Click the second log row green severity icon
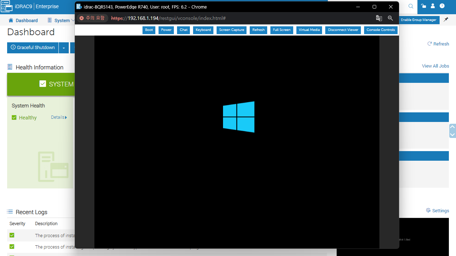Screen dimensions: 456x256 point(12,247)
